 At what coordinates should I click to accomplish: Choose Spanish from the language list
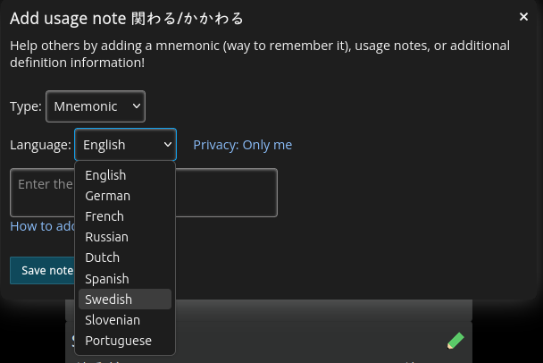[125, 279]
